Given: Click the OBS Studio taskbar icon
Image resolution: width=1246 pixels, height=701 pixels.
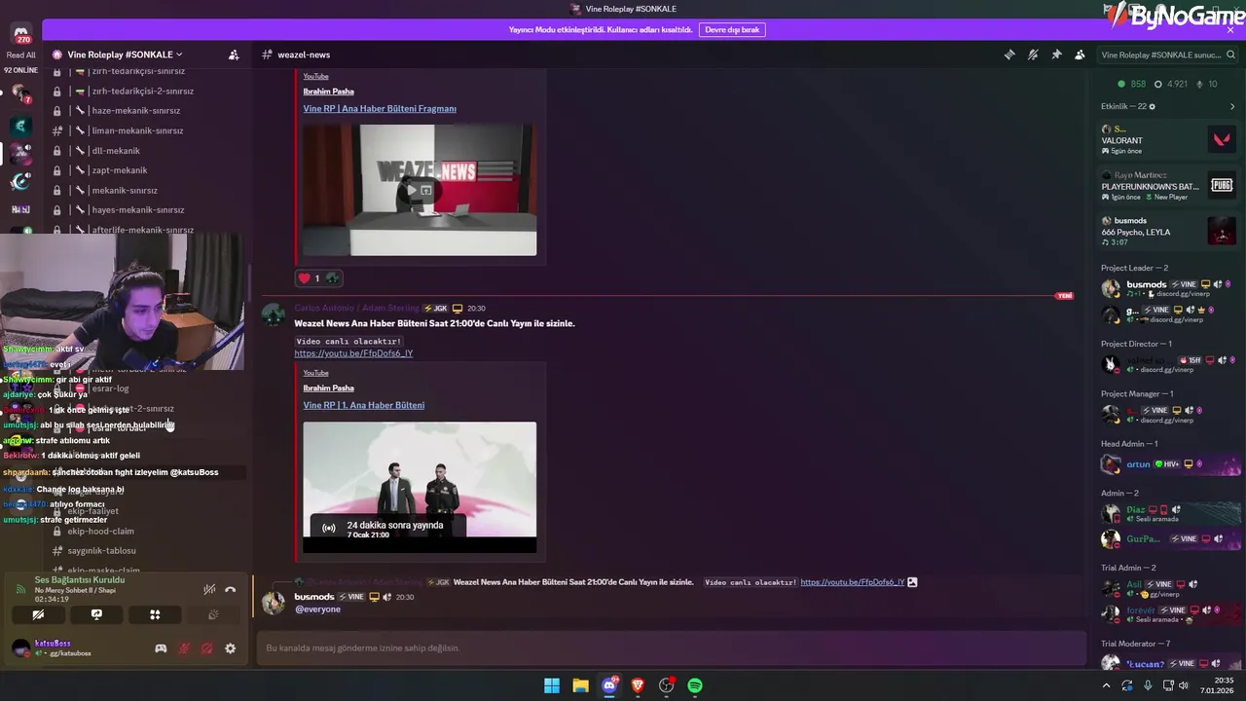Looking at the screenshot, I should pyautogui.click(x=666, y=685).
